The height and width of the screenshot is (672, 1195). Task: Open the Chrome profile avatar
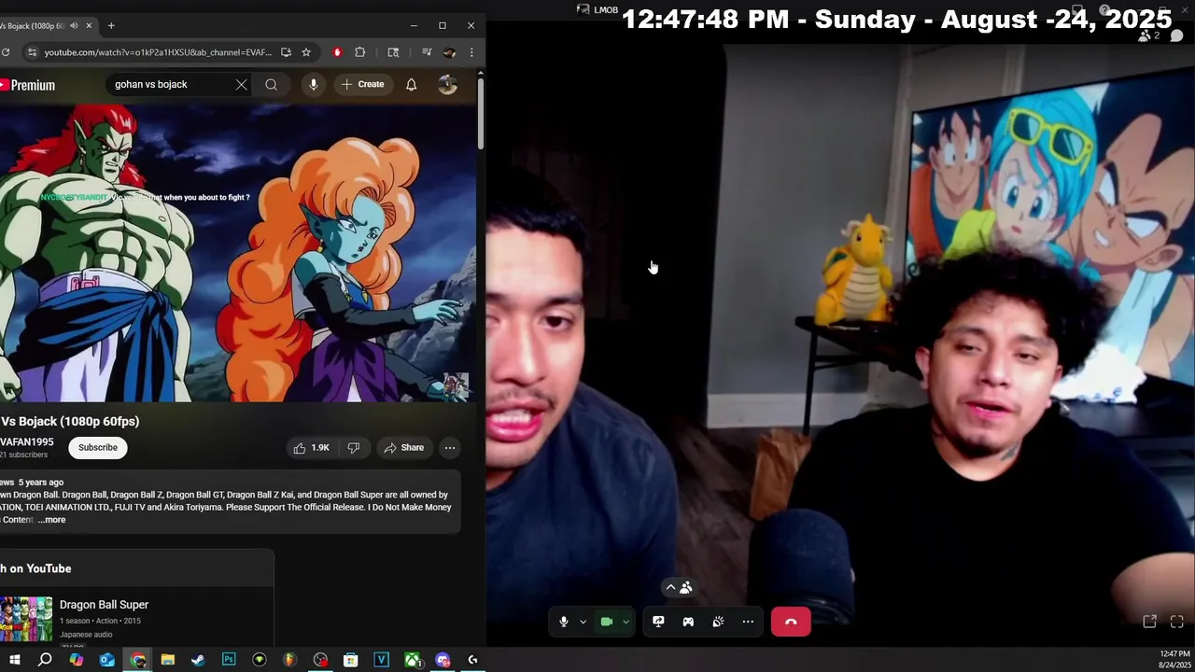(x=449, y=52)
